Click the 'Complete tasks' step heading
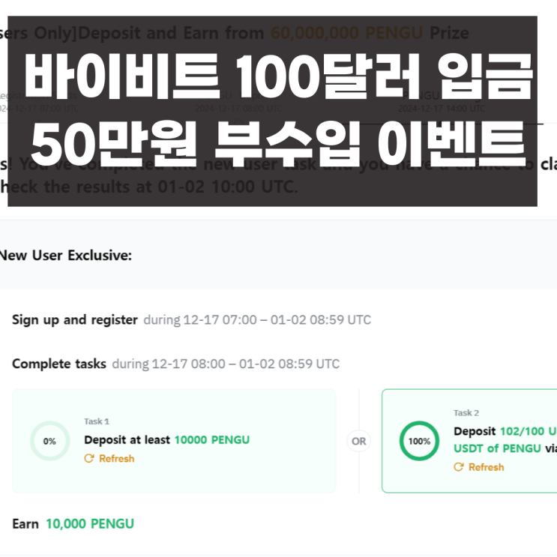The height and width of the screenshot is (557, 557). pos(58,364)
